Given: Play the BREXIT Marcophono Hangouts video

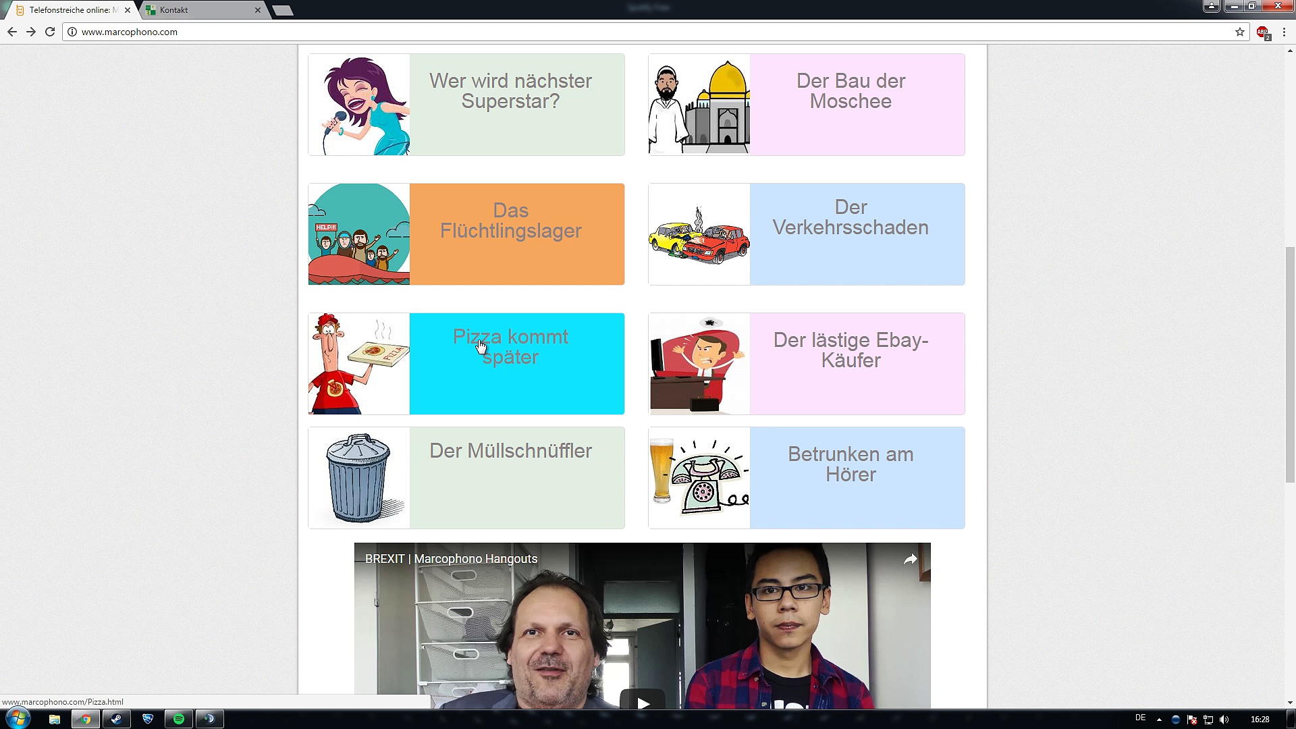Looking at the screenshot, I should click(x=643, y=702).
